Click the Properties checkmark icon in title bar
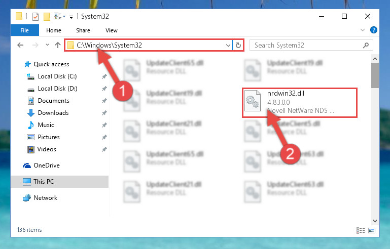Viewport: 390px width, 249px height. pos(36,17)
